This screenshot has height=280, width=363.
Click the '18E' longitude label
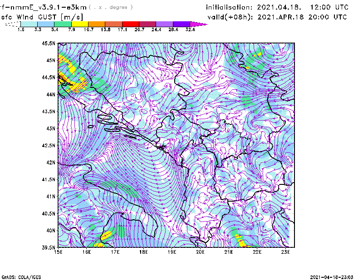click(x=143, y=252)
